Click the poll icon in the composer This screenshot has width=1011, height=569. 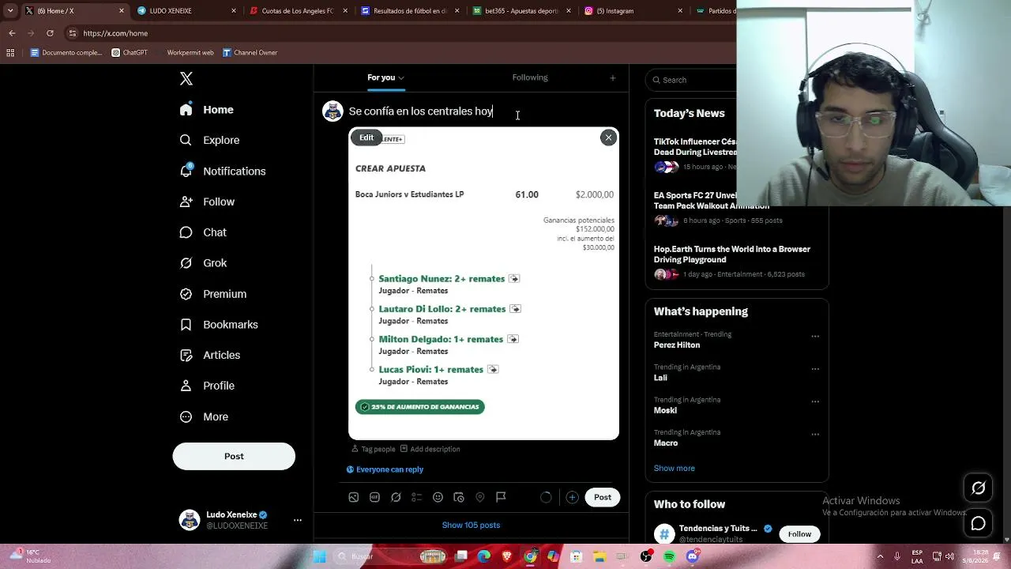[x=417, y=497]
